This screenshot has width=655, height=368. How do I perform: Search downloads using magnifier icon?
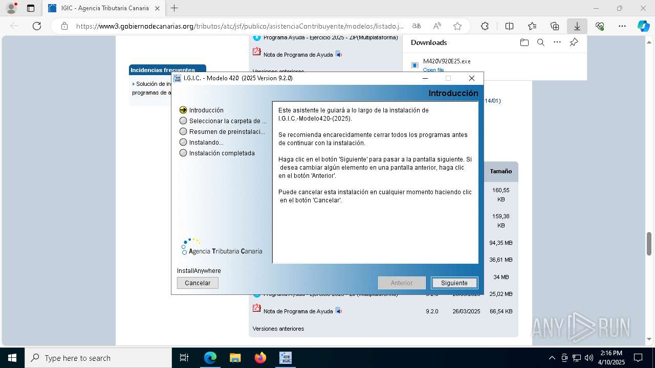tap(540, 42)
